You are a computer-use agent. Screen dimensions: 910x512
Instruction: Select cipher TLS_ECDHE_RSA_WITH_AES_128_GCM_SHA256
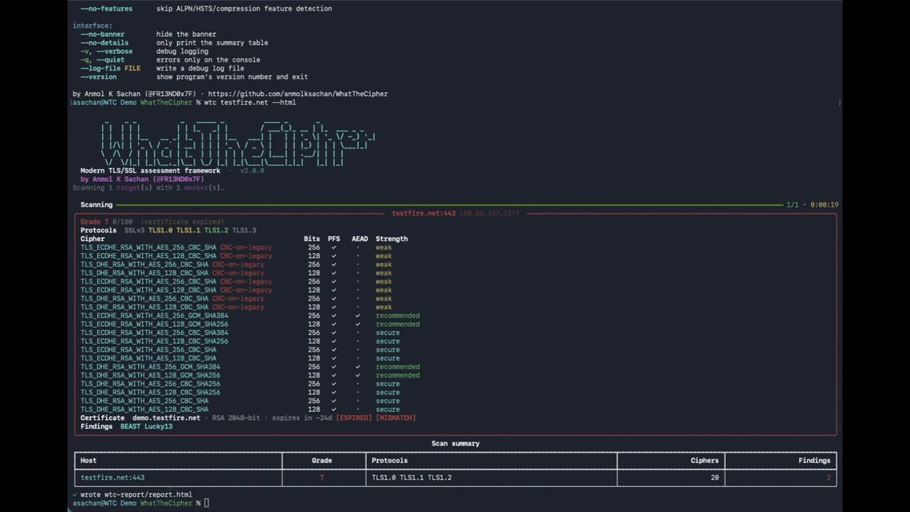click(154, 324)
